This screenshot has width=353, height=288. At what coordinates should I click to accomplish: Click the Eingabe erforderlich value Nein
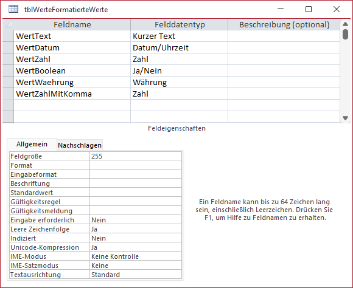(136, 220)
